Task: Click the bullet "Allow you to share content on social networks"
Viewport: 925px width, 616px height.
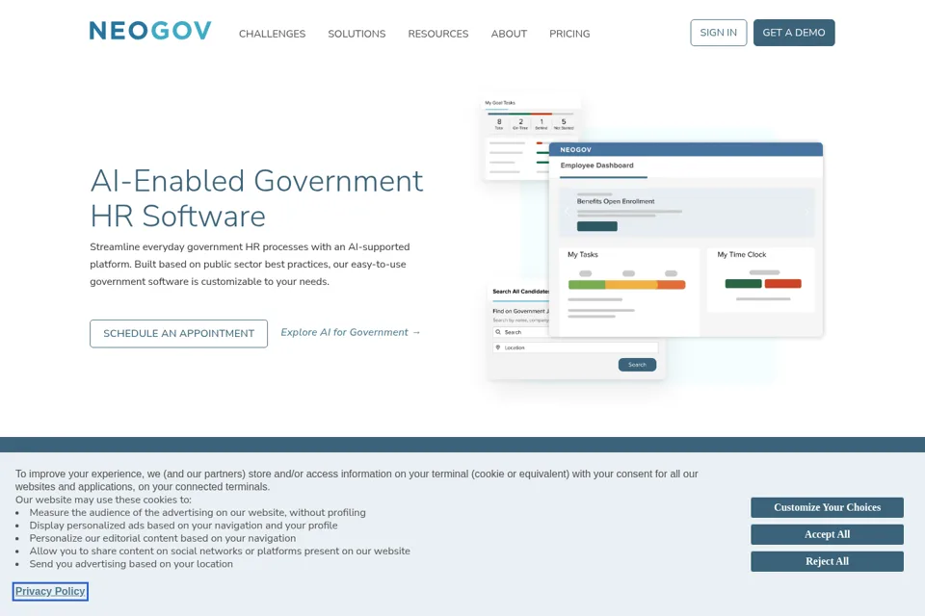Action: coord(220,552)
